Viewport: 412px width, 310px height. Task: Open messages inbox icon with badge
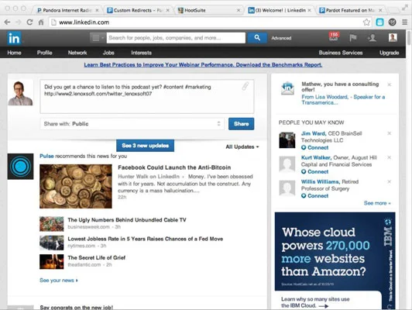(334, 36)
